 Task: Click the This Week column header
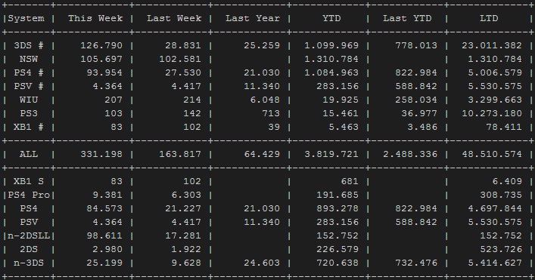95,18
